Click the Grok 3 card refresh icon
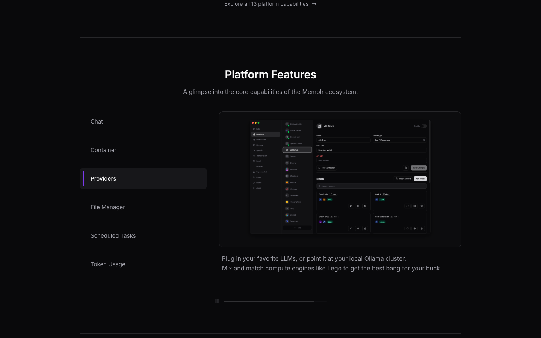Viewport: 541px width, 338px height. click(407, 206)
